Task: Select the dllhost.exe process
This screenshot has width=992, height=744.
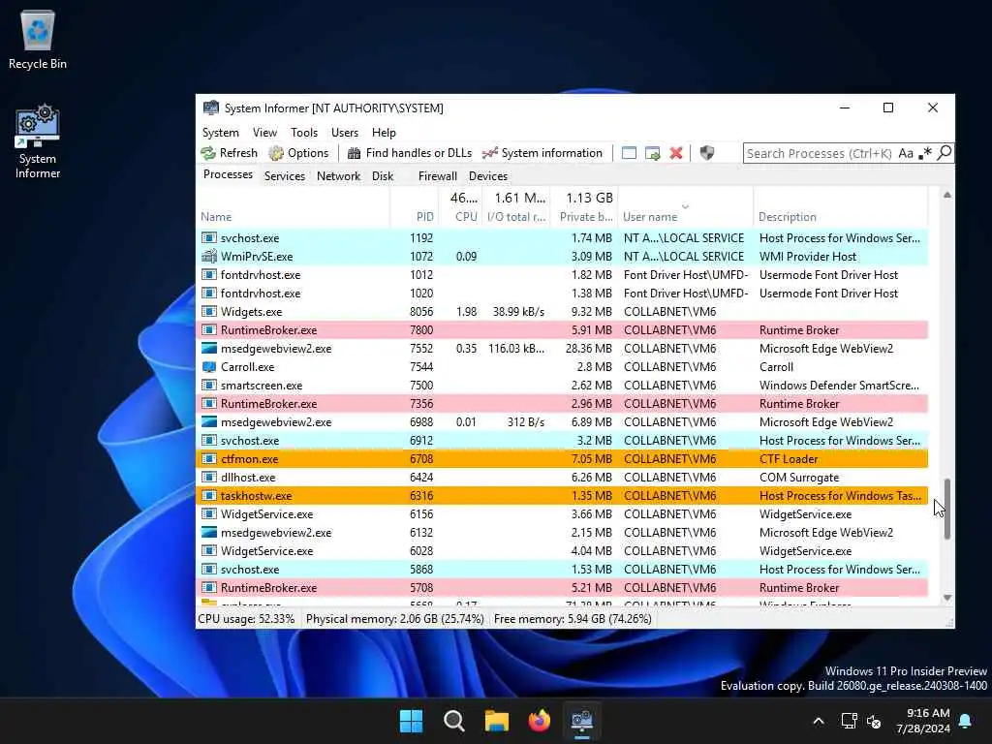Action: pyautogui.click(x=562, y=477)
